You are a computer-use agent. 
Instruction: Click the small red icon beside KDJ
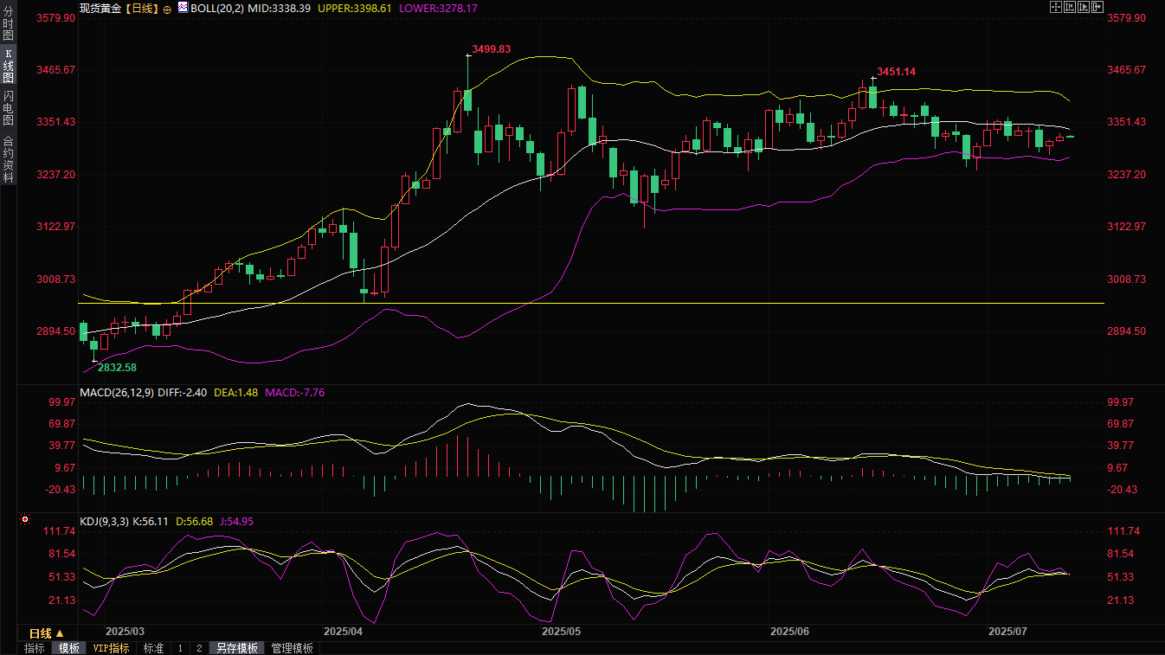coord(24,520)
